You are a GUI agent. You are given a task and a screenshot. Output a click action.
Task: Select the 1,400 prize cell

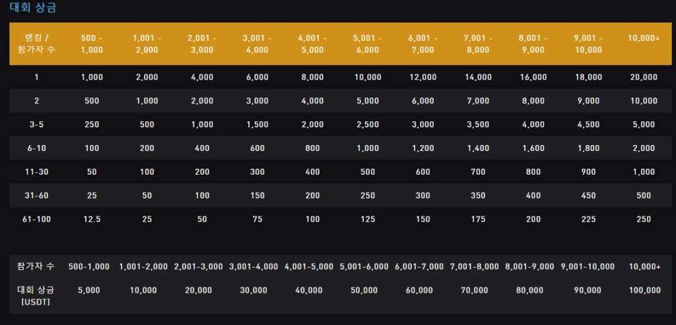point(478,148)
